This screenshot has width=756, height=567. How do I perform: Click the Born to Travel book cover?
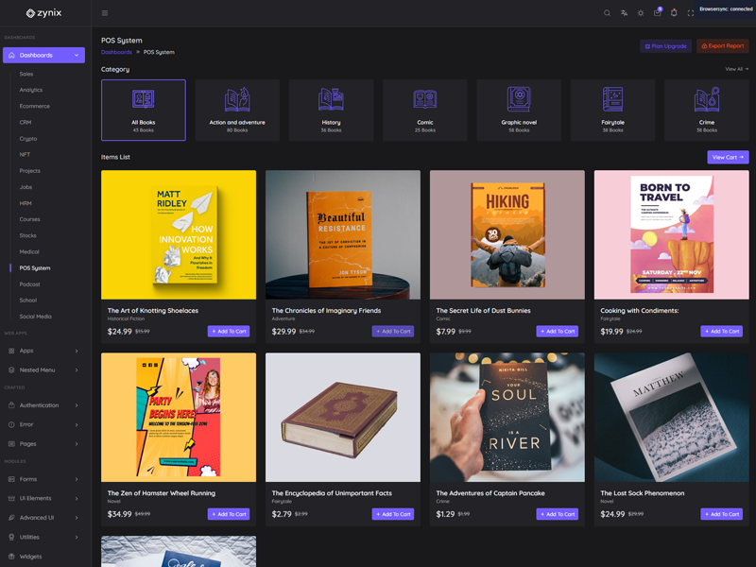671,234
